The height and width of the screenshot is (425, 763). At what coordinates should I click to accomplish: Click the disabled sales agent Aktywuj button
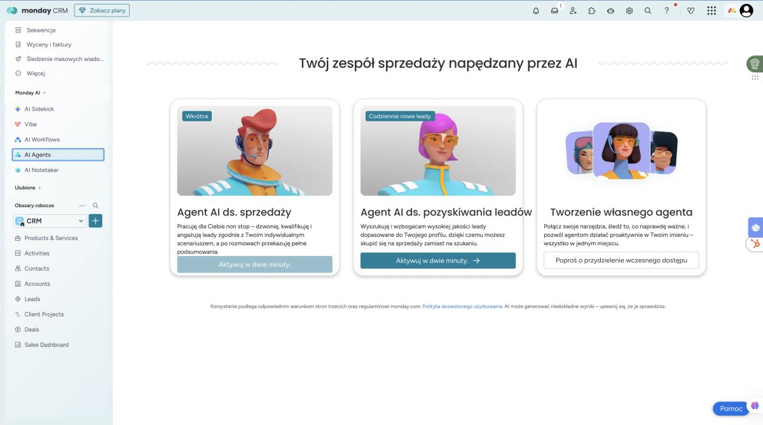pos(254,264)
